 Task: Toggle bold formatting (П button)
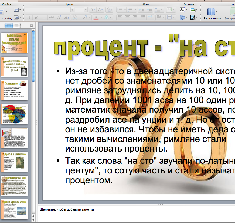[x=29, y=18]
